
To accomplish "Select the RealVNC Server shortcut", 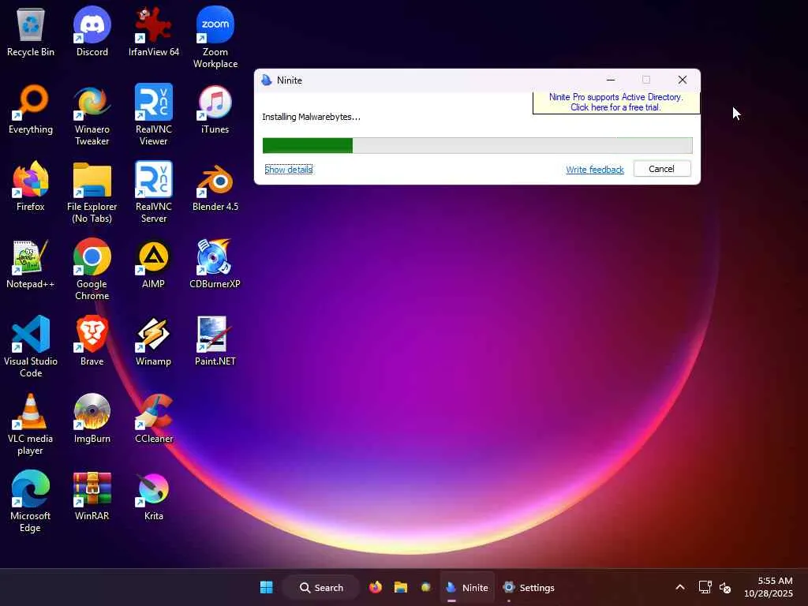I will [x=154, y=193].
